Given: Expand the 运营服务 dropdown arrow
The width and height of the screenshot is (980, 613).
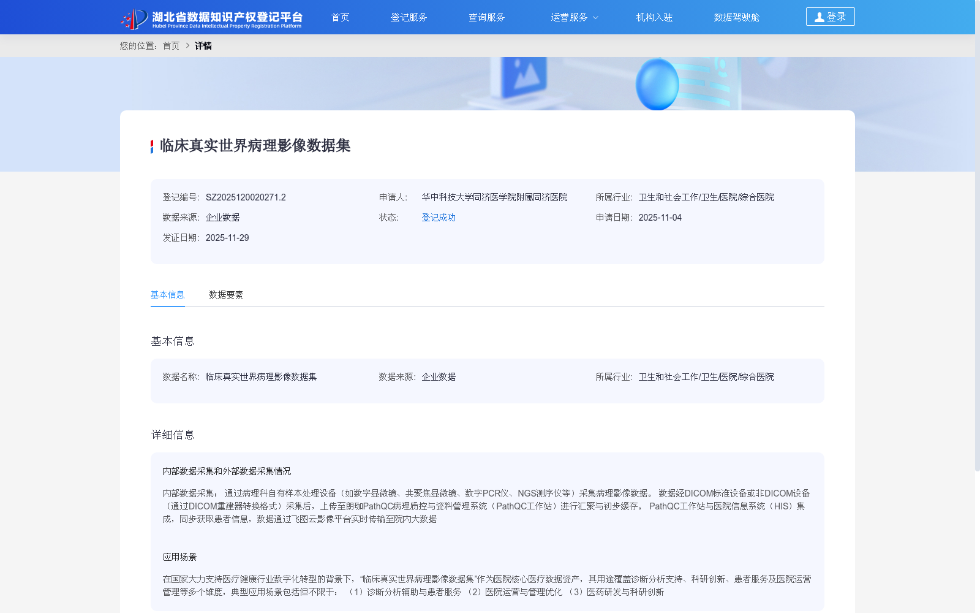Looking at the screenshot, I should (x=595, y=18).
